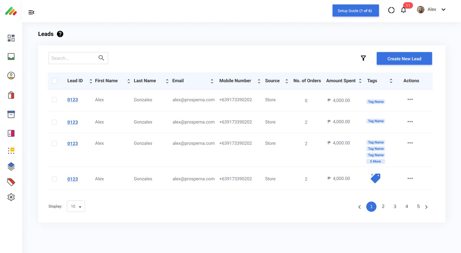Click the price tag icon in sidebar

point(11,182)
